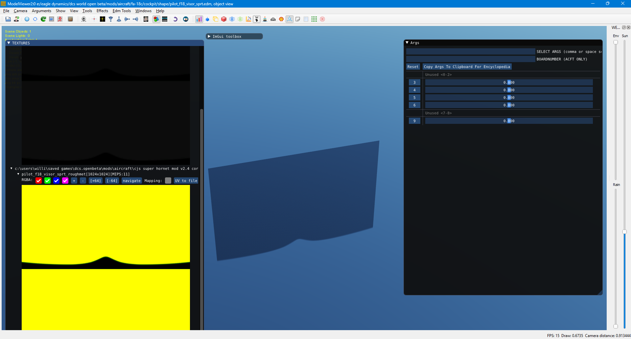Image resolution: width=631 pixels, height=339 pixels.
Task: Click the webcam camera icon in toolbar
Action: click(x=84, y=19)
